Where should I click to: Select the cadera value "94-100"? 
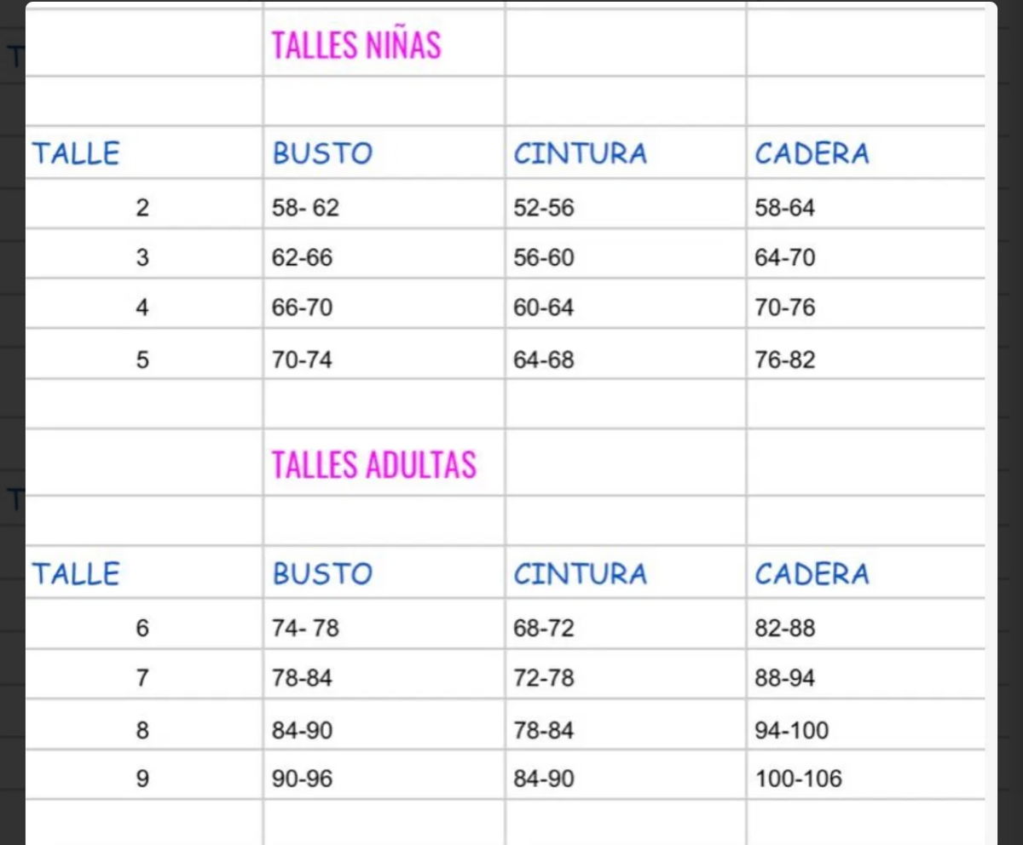coord(791,730)
